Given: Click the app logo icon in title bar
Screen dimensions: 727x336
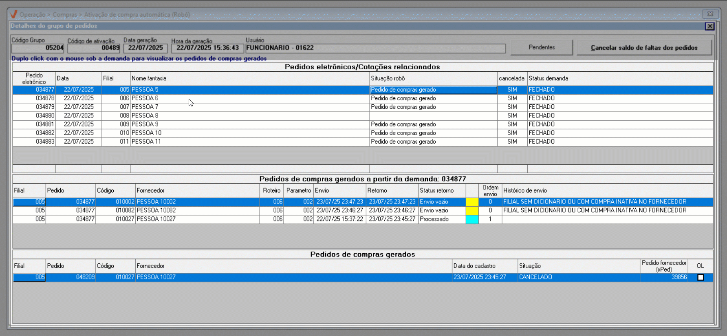Looking at the screenshot, I should coord(13,14).
